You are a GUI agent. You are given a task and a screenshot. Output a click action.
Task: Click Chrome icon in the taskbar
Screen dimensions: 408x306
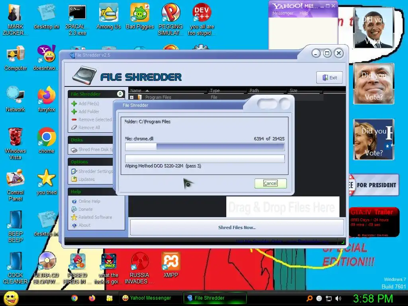[x=75, y=298]
